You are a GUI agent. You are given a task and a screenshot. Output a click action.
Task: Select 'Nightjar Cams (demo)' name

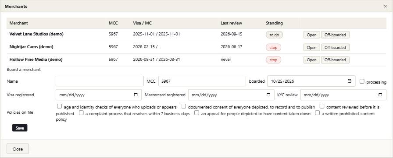coord(31,46)
